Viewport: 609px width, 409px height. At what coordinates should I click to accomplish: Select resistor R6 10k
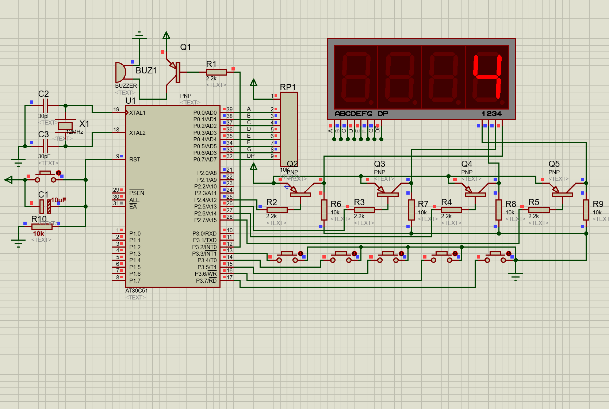(x=324, y=210)
